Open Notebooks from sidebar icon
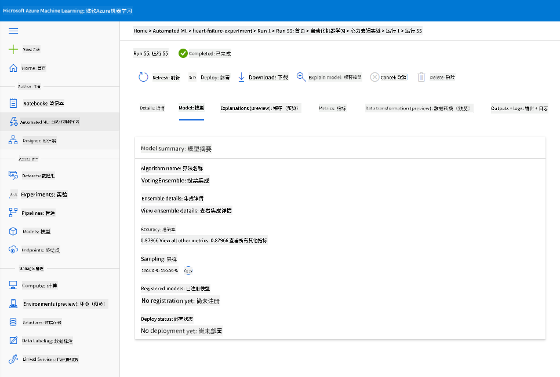 pyautogui.click(x=13, y=104)
